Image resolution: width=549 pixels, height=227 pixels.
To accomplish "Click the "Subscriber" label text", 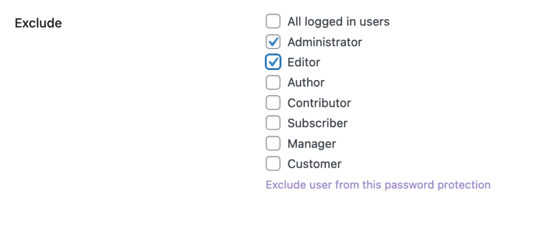I will coord(317,123).
